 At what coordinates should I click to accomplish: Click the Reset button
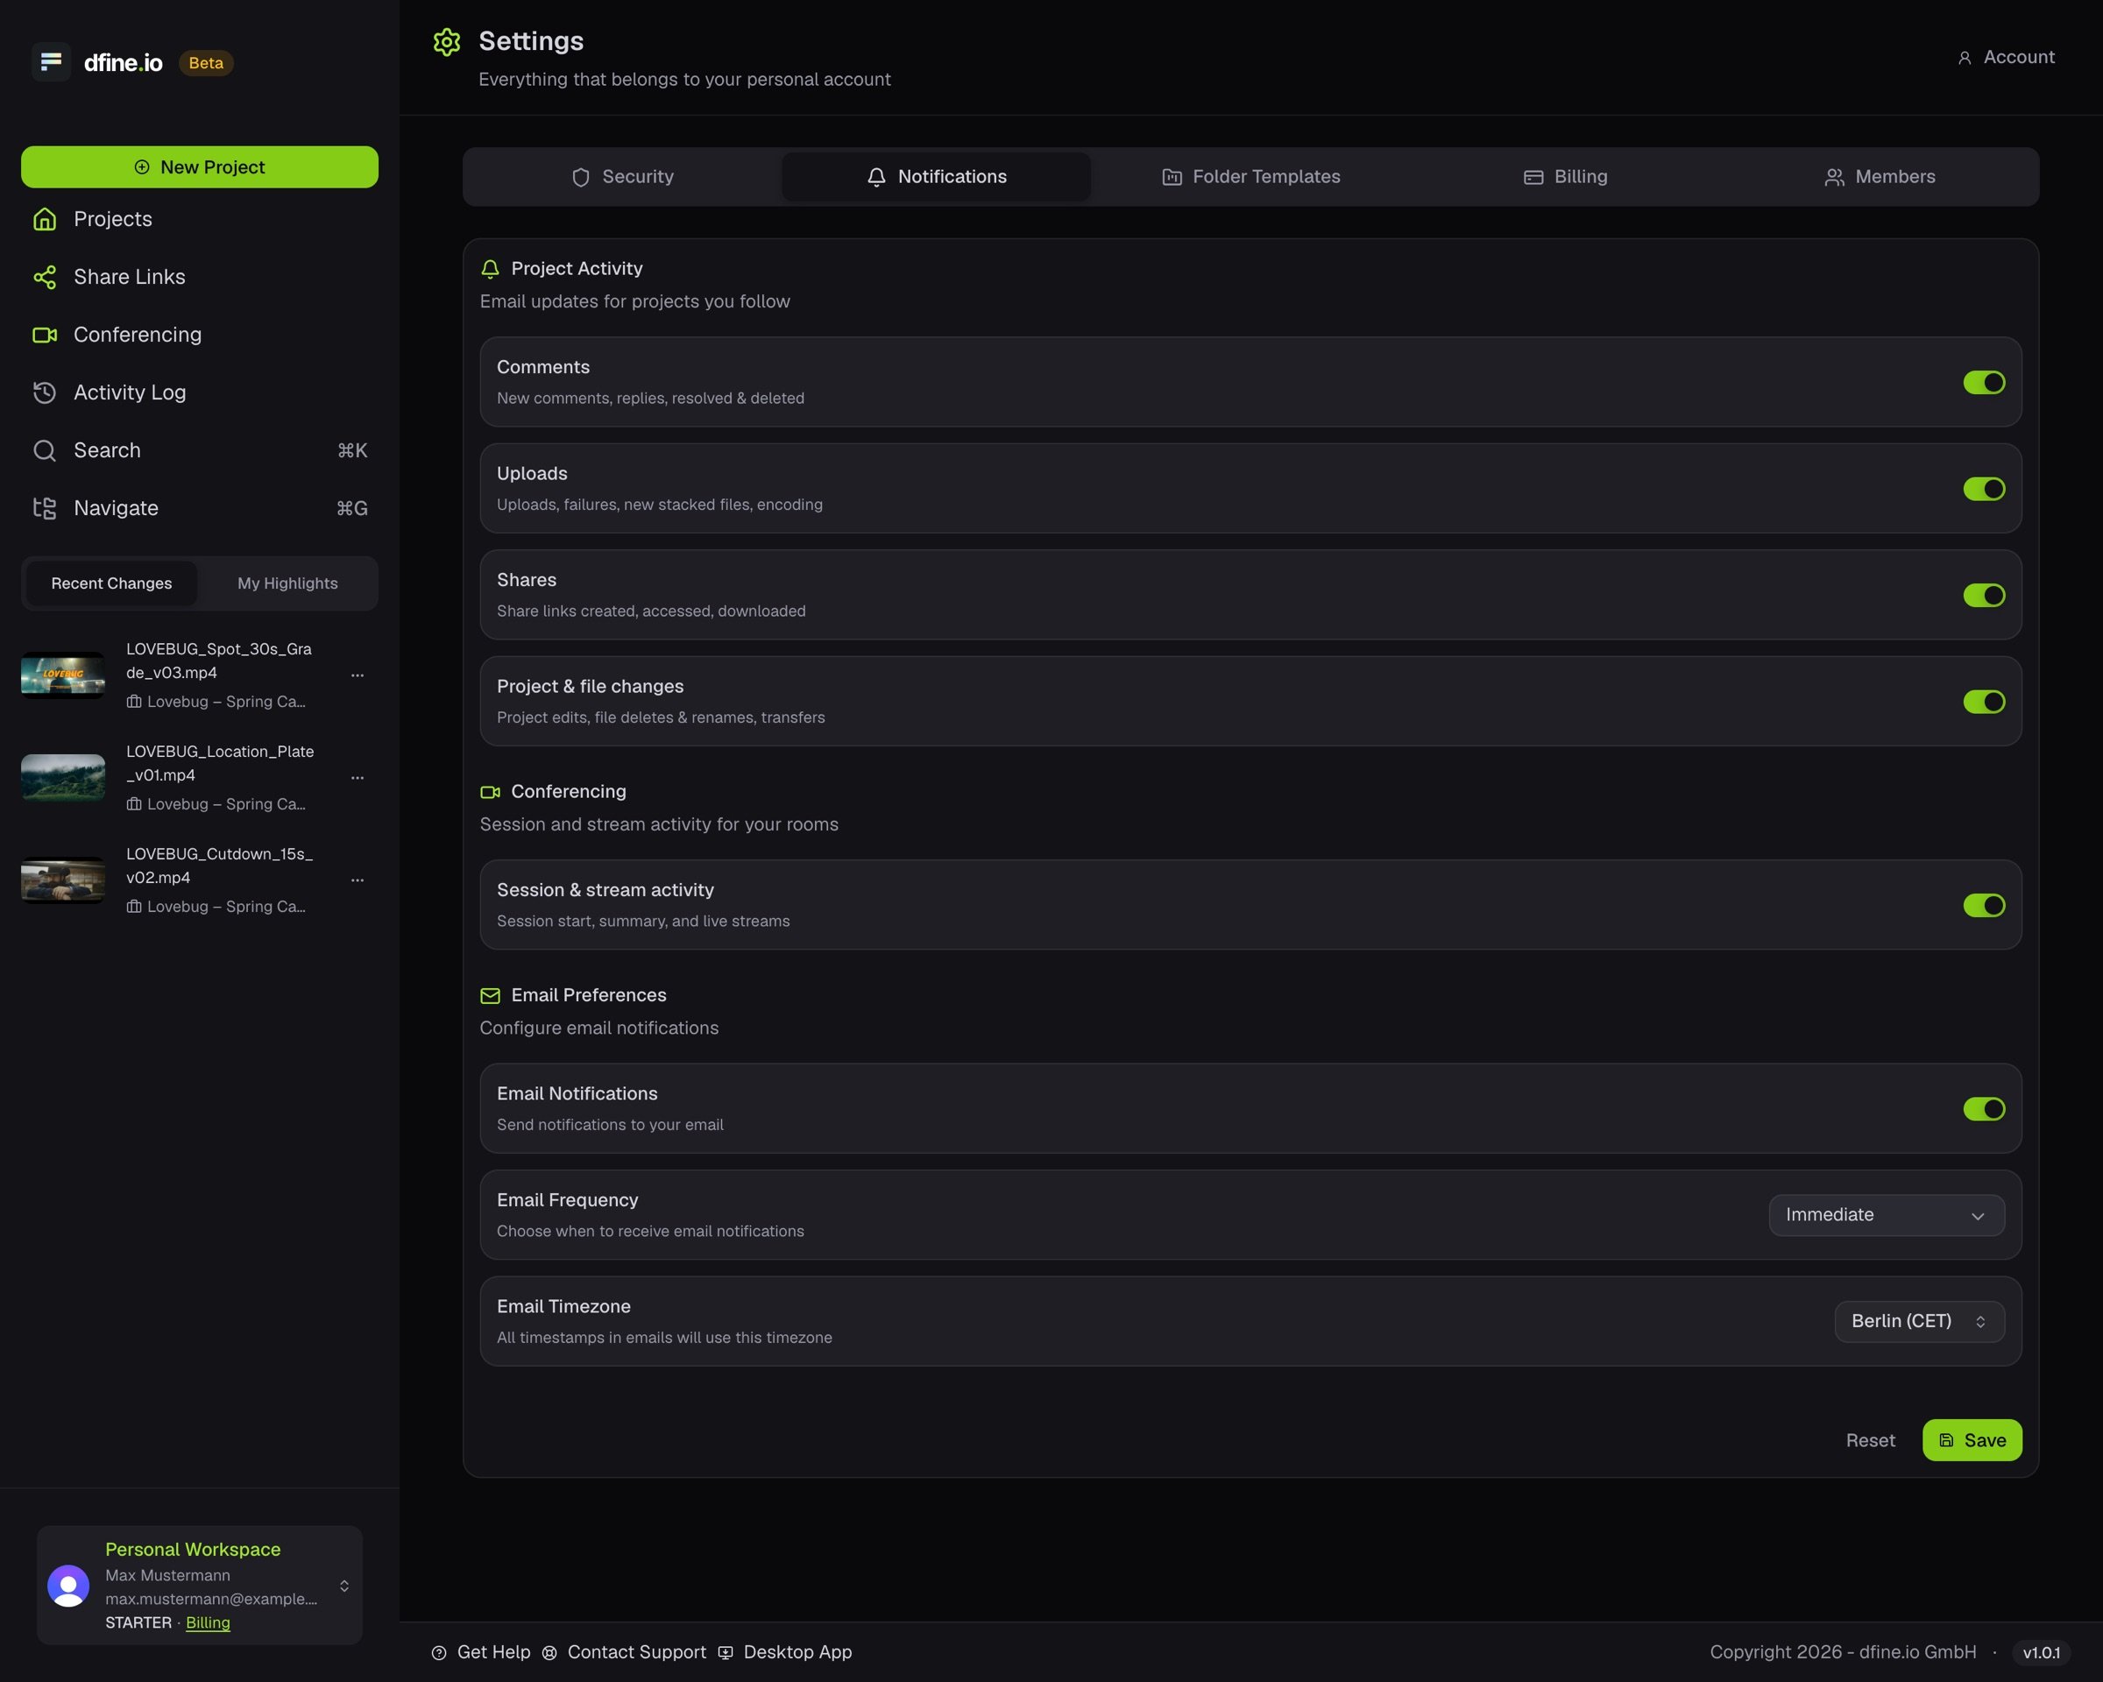(x=1870, y=1440)
